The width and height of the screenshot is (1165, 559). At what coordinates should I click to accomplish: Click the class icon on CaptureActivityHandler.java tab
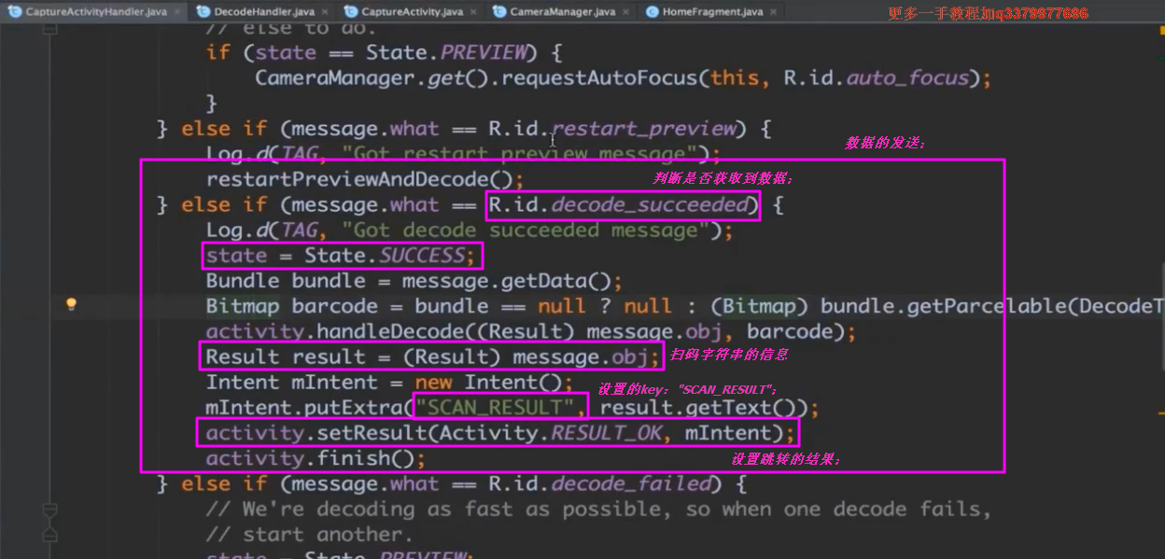(x=13, y=12)
